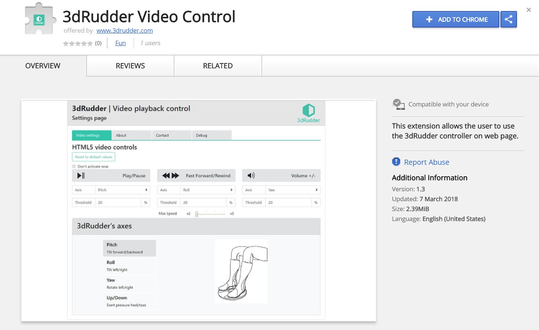Select the Debug tab in the preview

(x=211, y=135)
